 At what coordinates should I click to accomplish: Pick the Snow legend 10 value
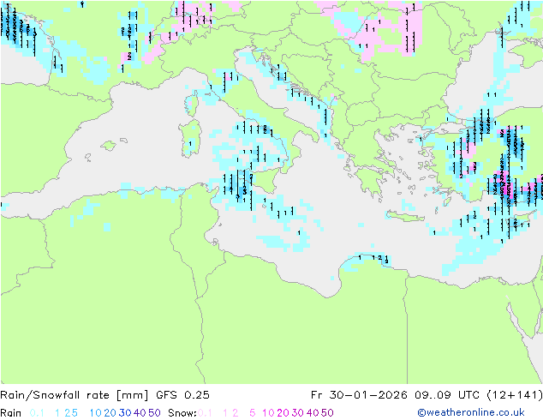coord(268,413)
